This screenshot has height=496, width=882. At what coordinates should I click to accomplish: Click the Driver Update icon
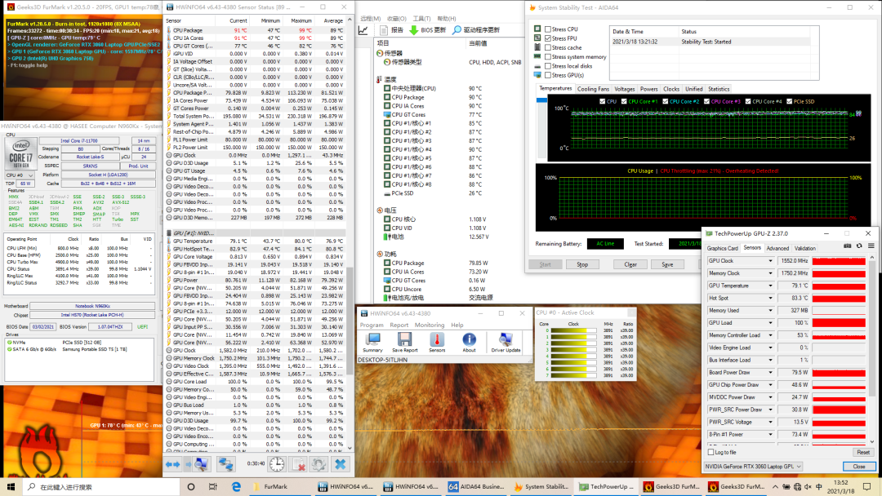506,339
